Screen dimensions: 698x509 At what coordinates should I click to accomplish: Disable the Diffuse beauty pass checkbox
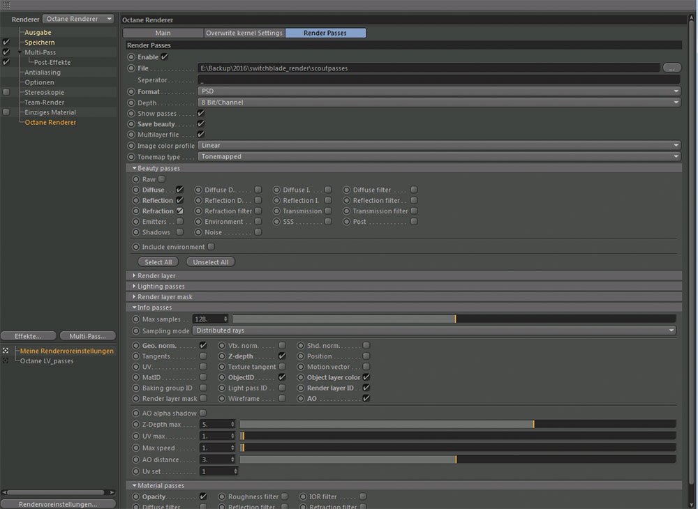pos(180,190)
